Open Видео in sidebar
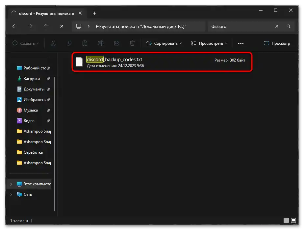Screen dimensions: 304x230 tap(26, 121)
